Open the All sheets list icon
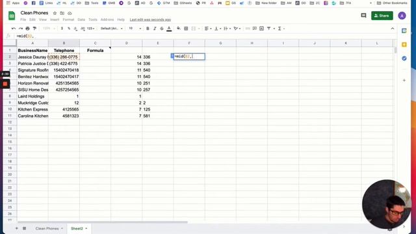The image size is (416, 234). 25,228
